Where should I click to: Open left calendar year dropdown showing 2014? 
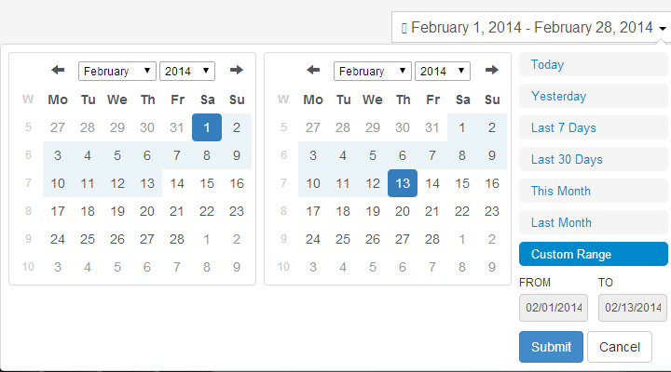[x=187, y=71]
